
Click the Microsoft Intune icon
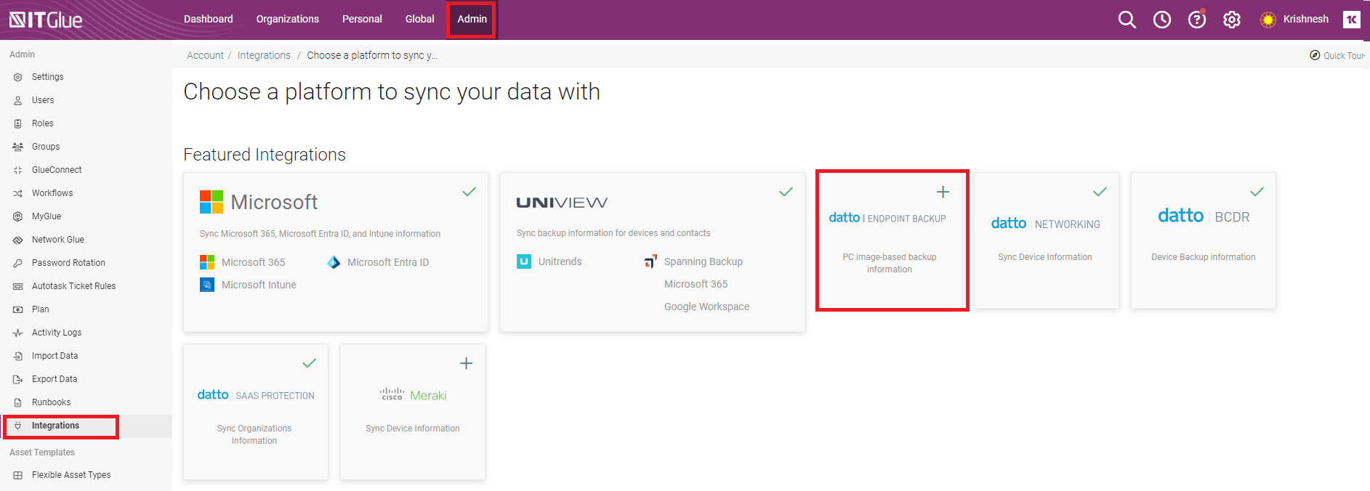click(x=207, y=285)
